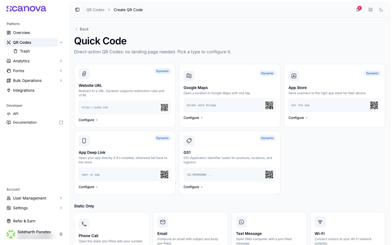
Task: Toggle the sidebar panel icon
Action: point(77,10)
